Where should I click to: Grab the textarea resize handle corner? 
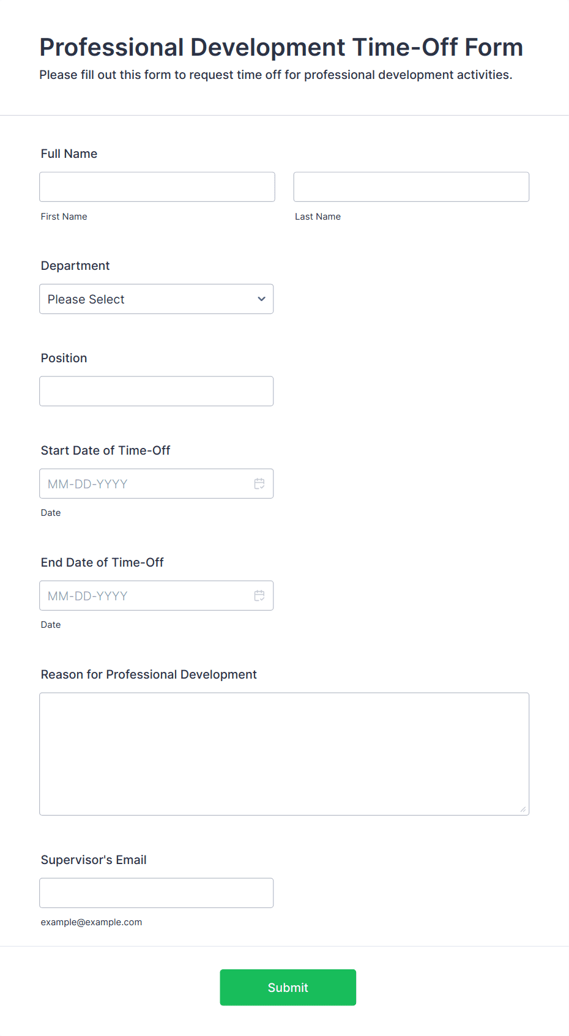click(x=523, y=810)
